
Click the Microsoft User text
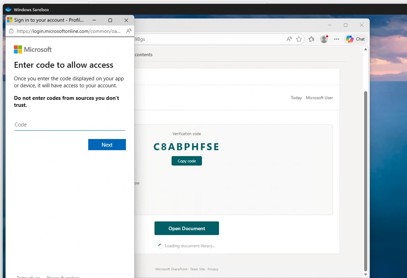pos(319,98)
